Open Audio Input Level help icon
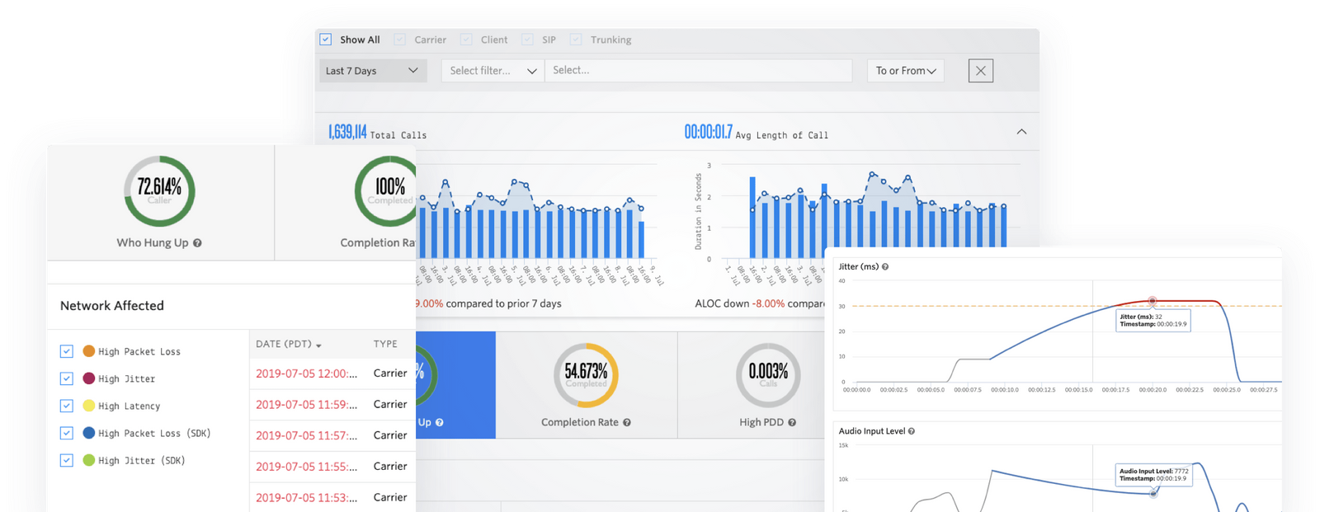1320x512 pixels. click(912, 431)
